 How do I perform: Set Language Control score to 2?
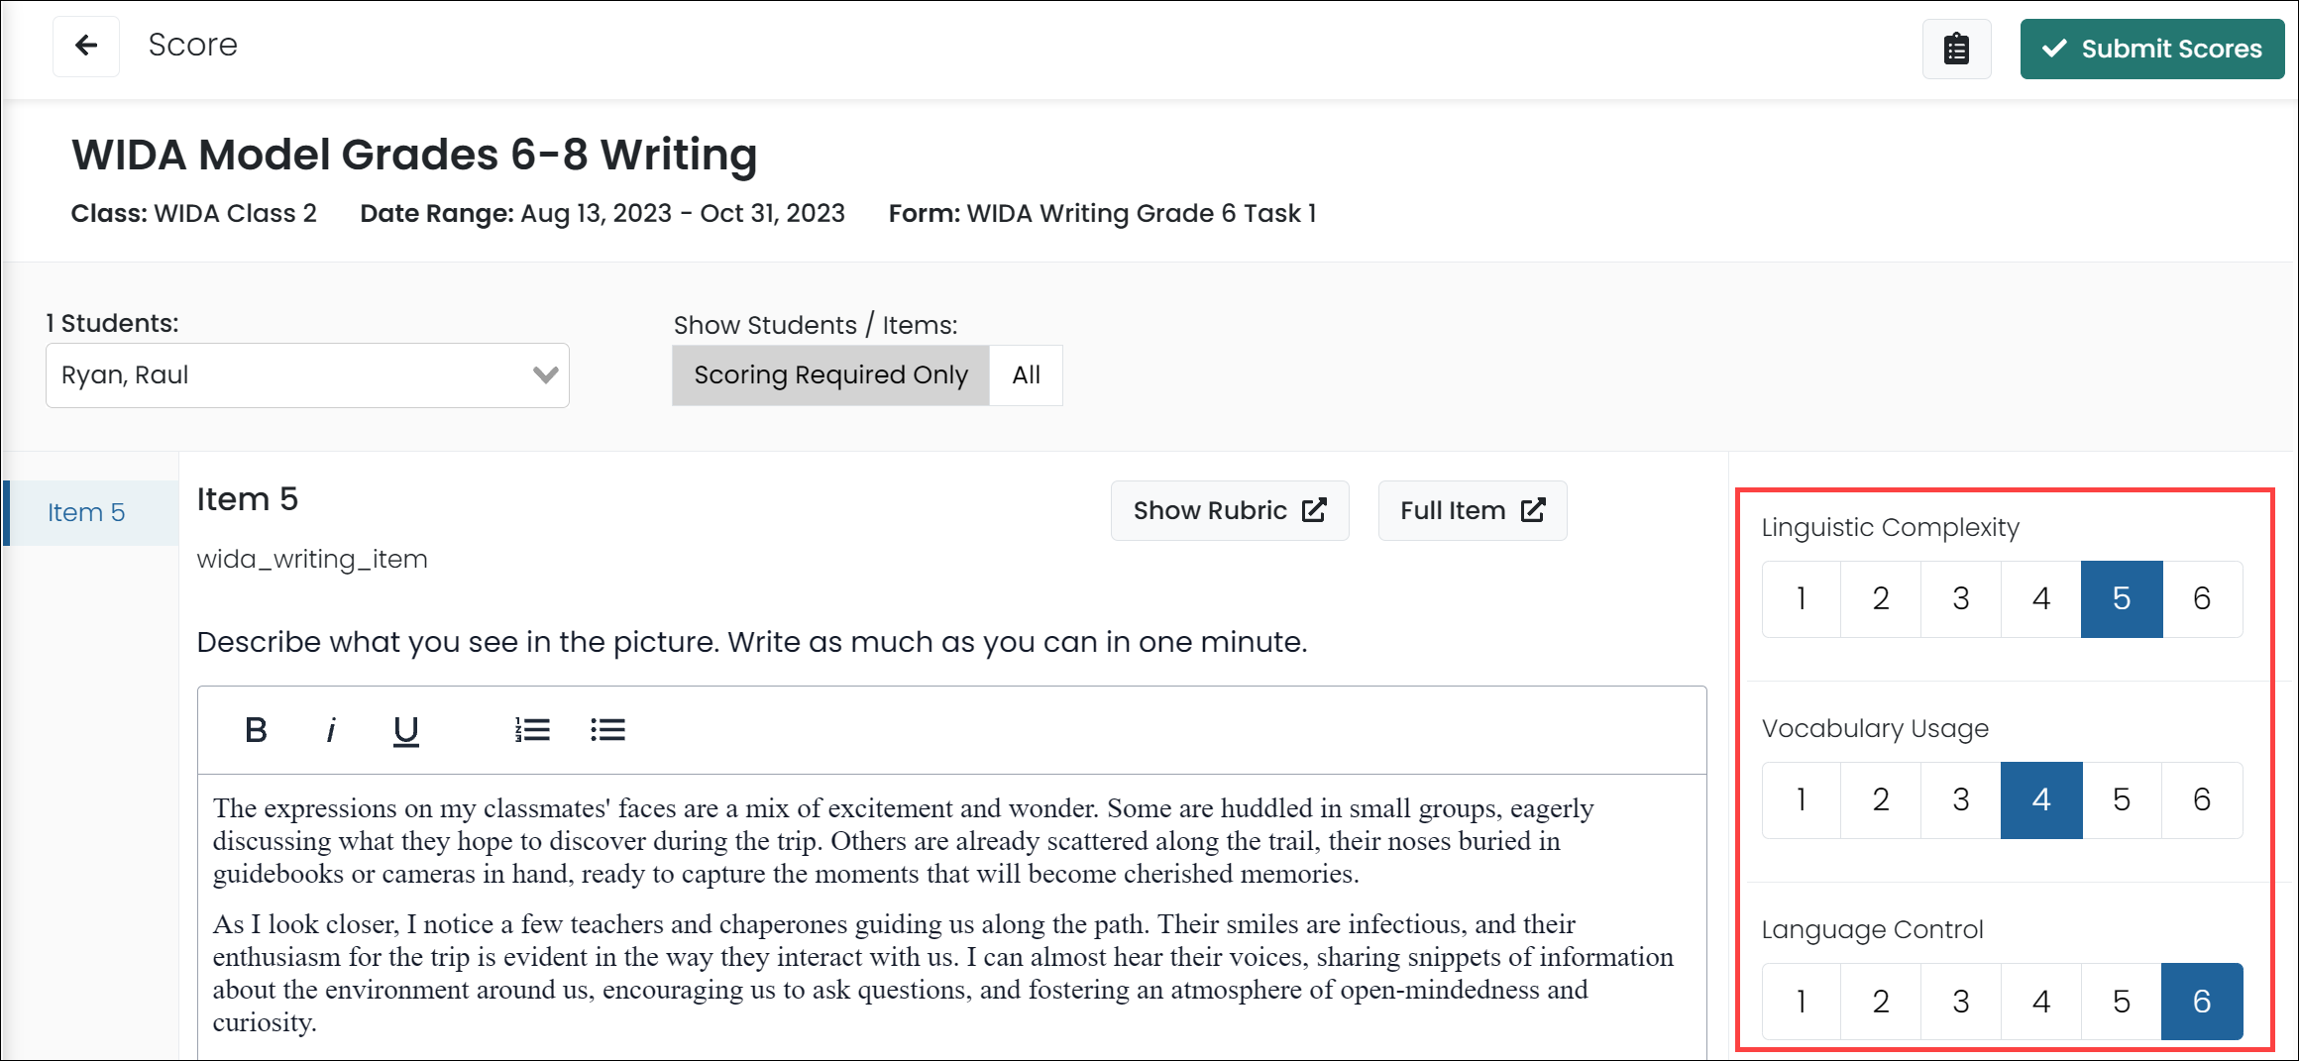(1881, 1002)
